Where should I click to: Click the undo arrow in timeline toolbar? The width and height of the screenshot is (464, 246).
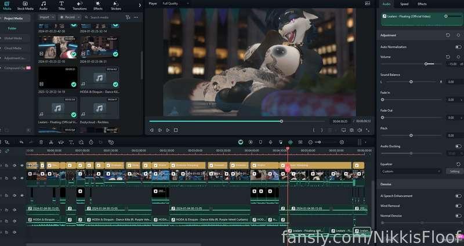pyautogui.click(x=21, y=142)
